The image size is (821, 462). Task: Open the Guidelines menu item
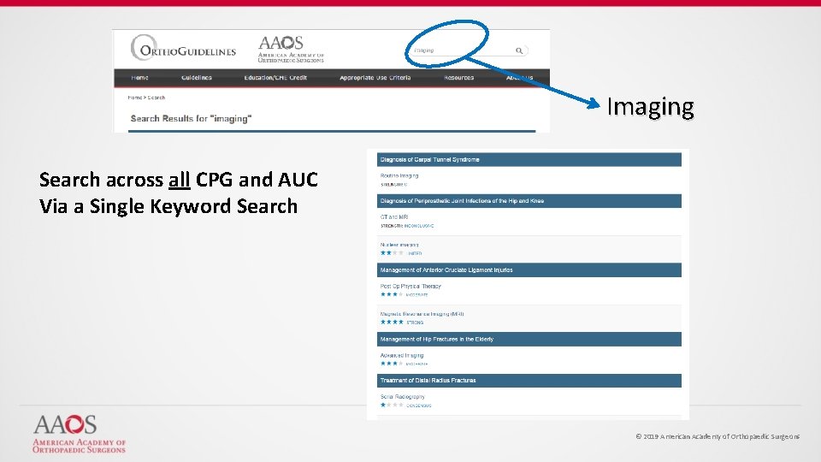(197, 78)
